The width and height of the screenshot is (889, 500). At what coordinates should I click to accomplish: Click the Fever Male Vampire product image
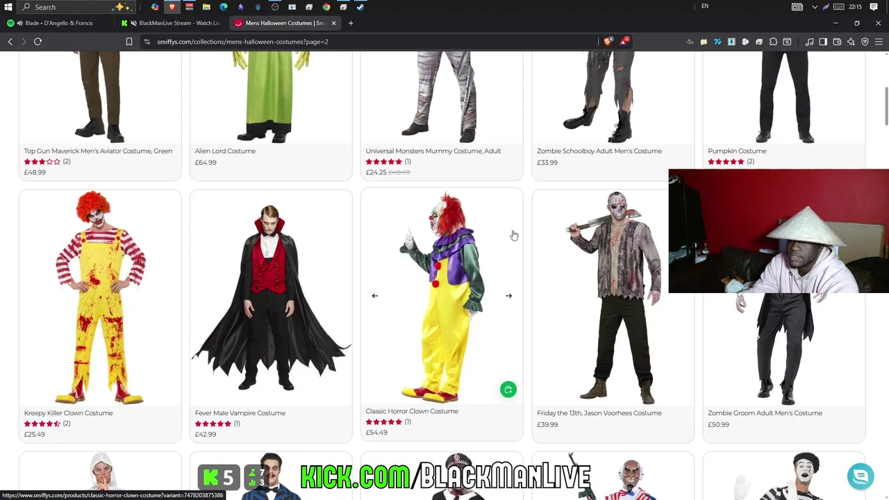(271, 297)
